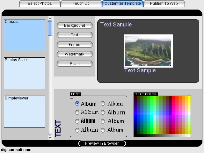Pick white from grayscale row of palette

click(x=189, y=135)
